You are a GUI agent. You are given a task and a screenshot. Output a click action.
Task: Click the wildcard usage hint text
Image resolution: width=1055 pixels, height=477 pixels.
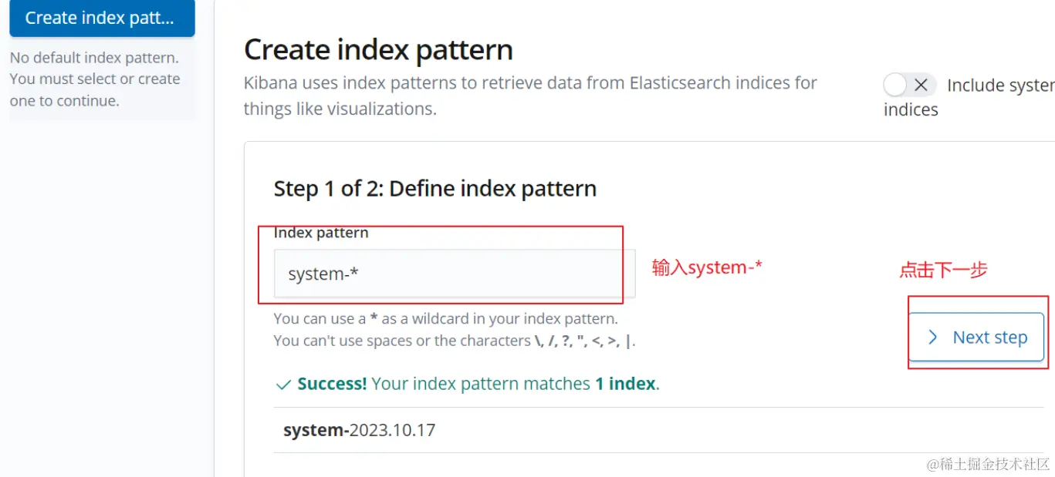[x=445, y=318]
